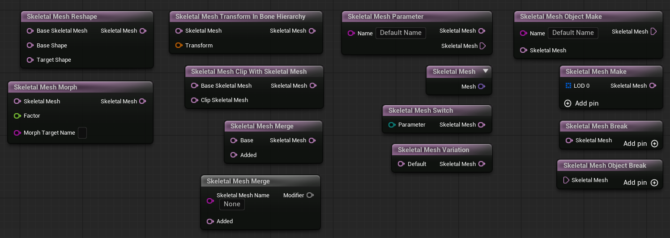Click the Base Shape input pin
Viewport: 670px width, 238px height.
30,45
